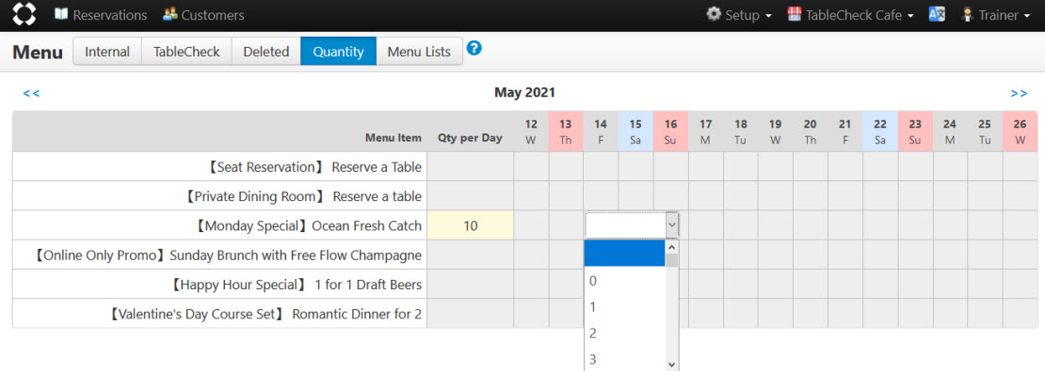Switch to the Internal tab
This screenshot has width=1045, height=371.
107,52
